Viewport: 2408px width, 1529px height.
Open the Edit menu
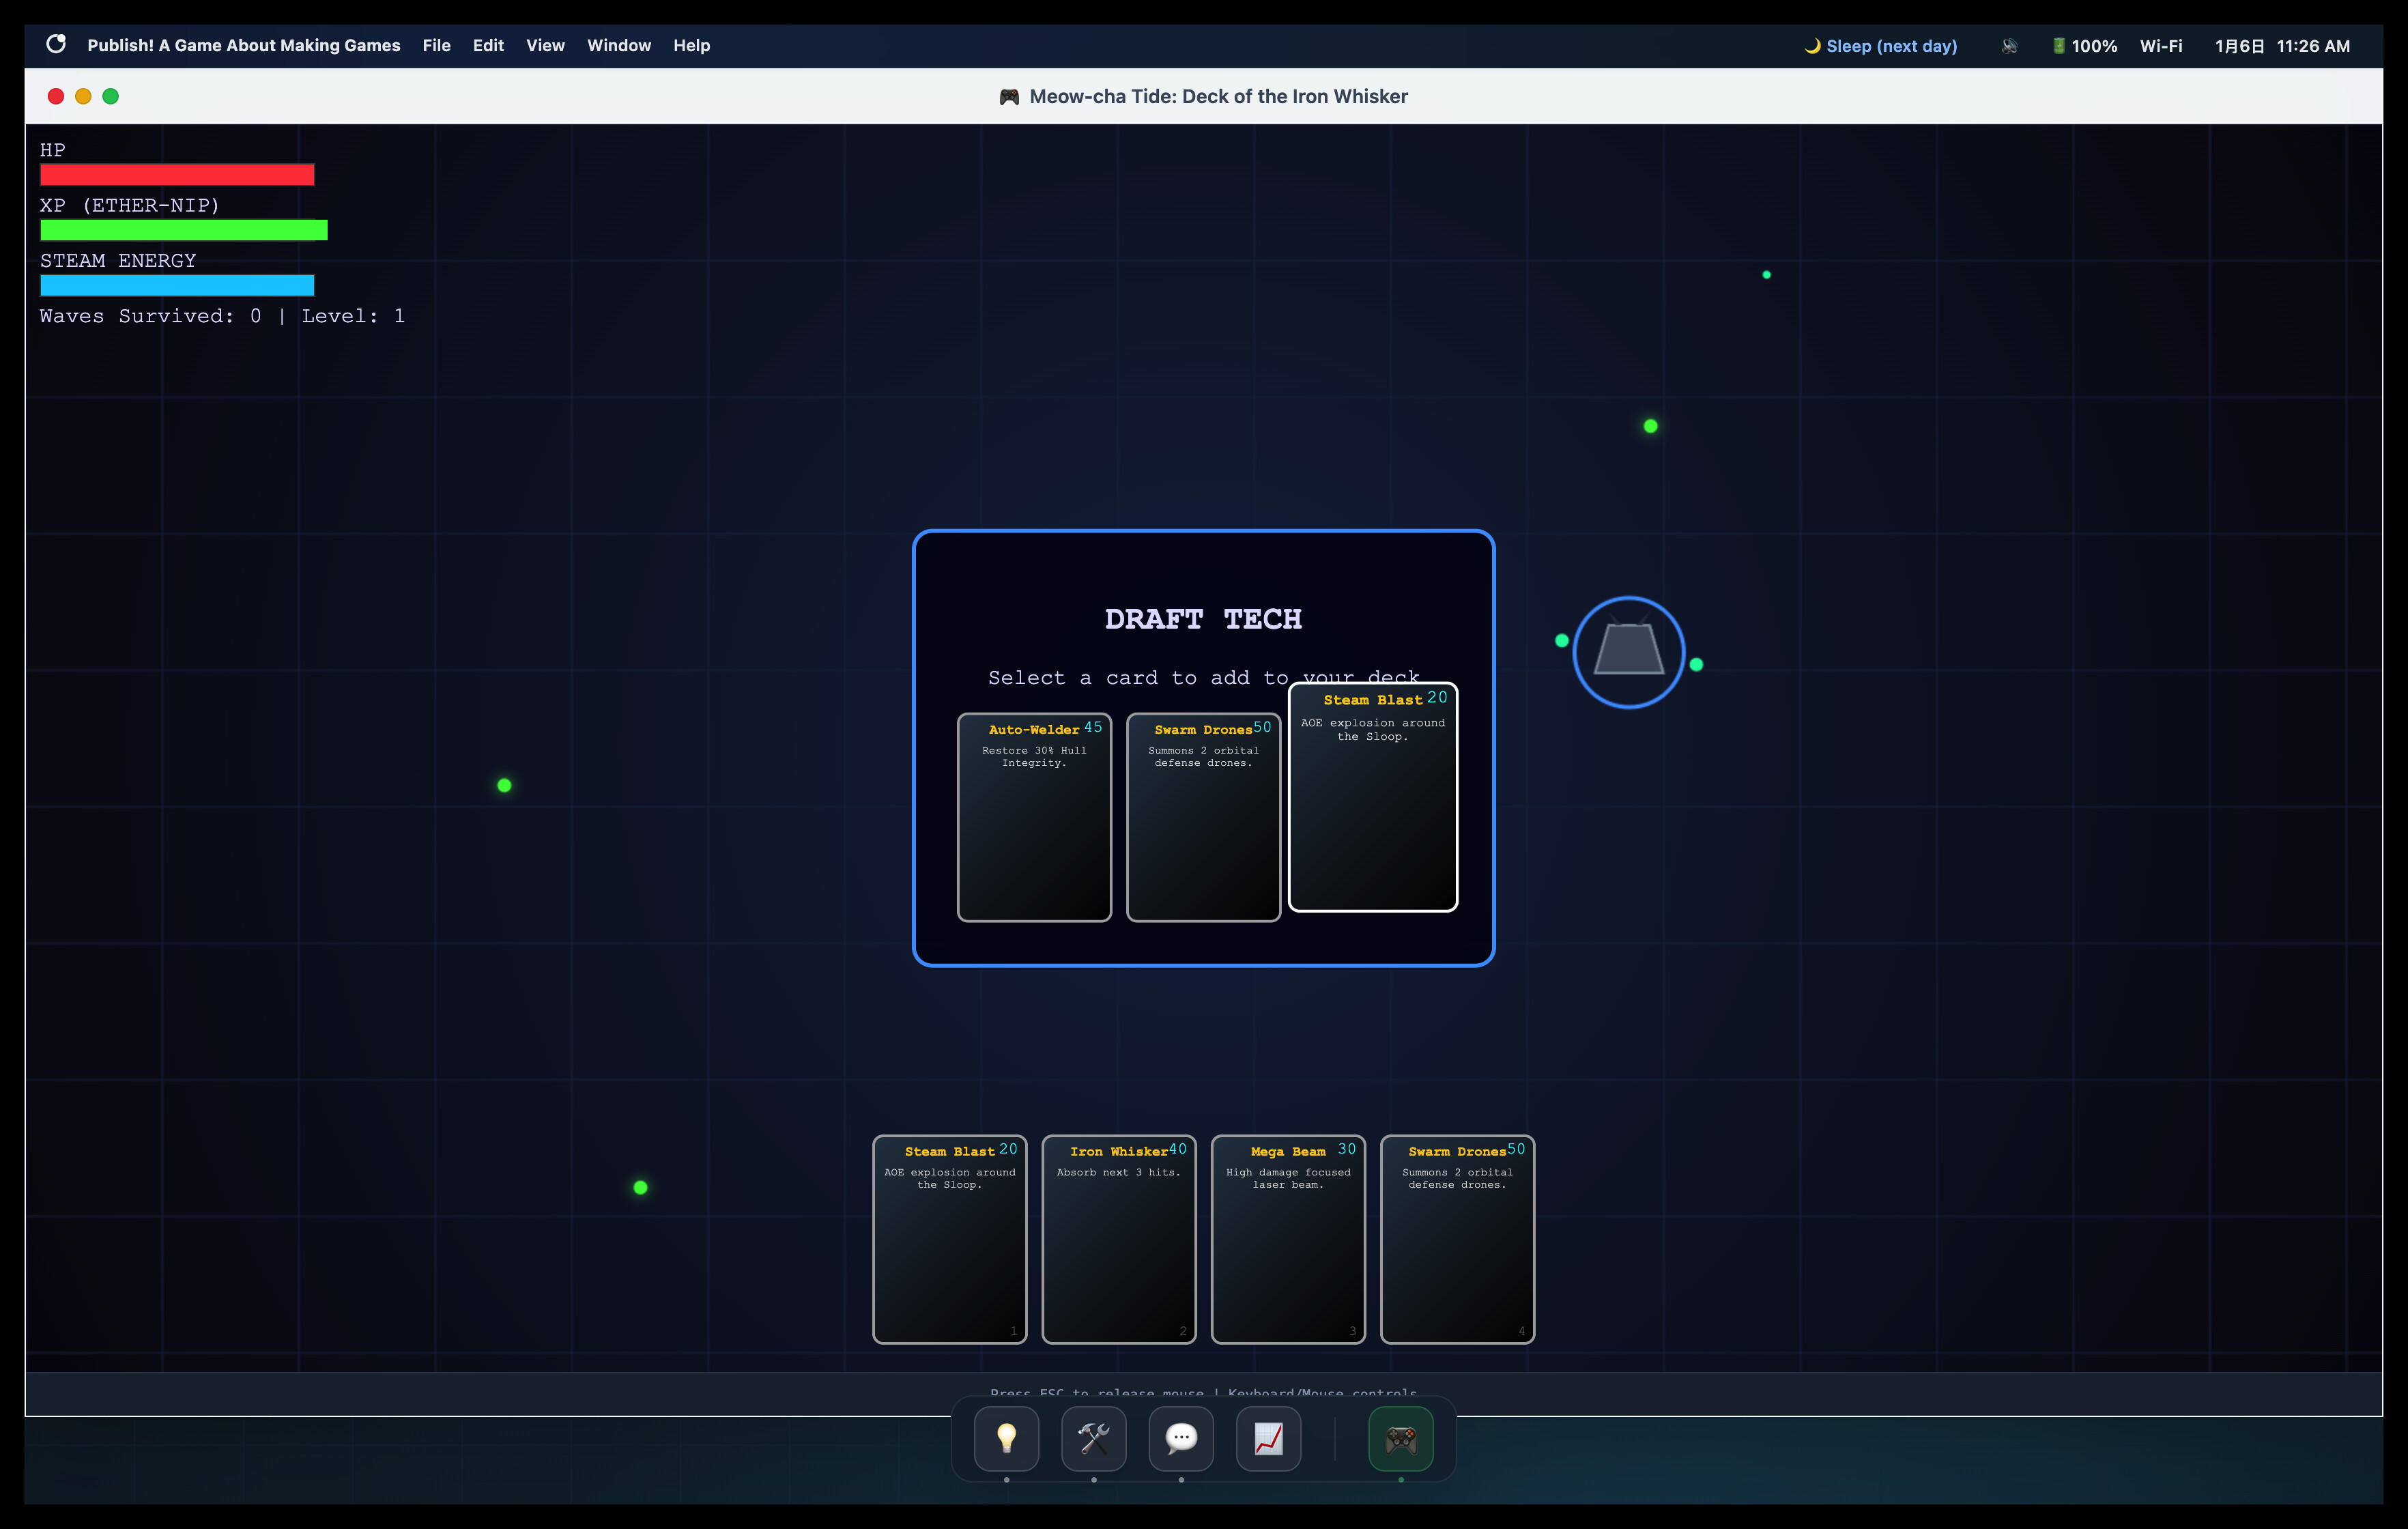[487, 45]
